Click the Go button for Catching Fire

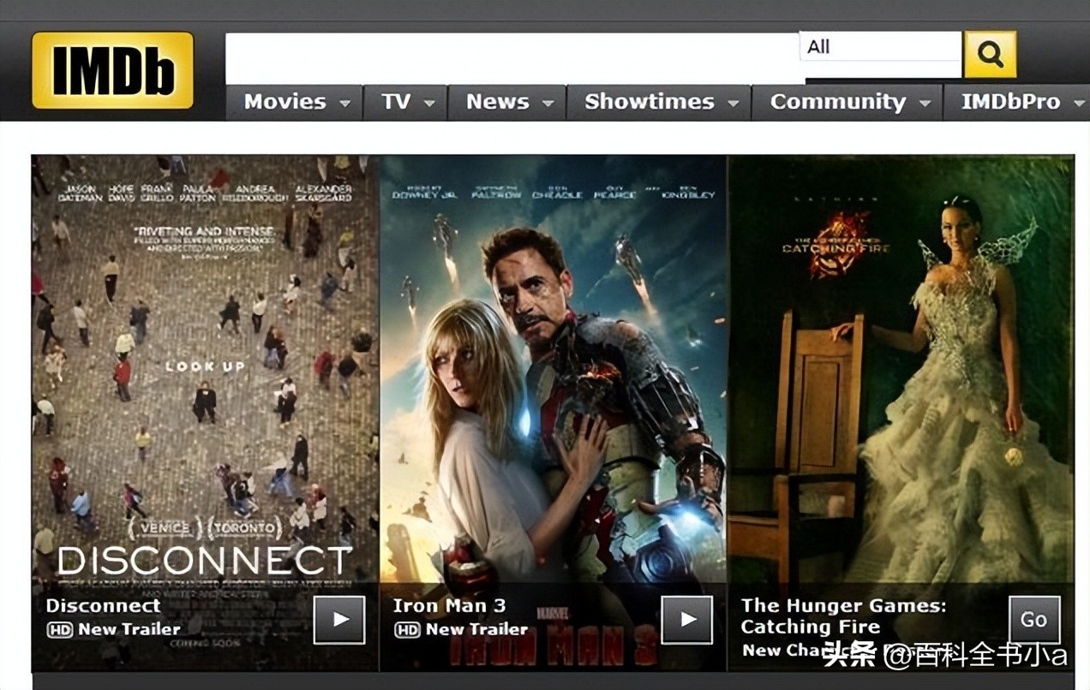(1034, 619)
